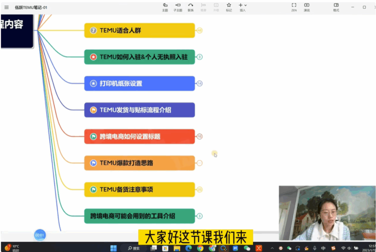The image size is (376, 252).
Task: Open WeChat from the taskbar
Action: click(x=247, y=248)
